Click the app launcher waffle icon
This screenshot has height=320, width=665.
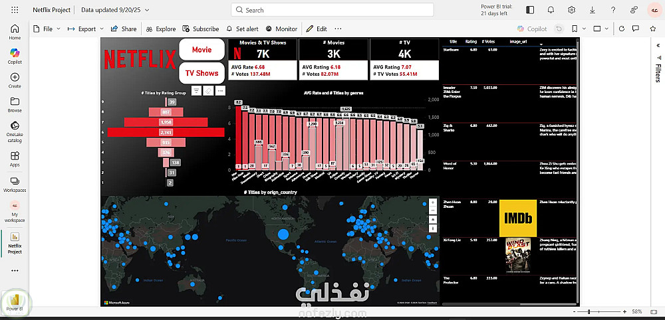pyautogui.click(x=15, y=10)
